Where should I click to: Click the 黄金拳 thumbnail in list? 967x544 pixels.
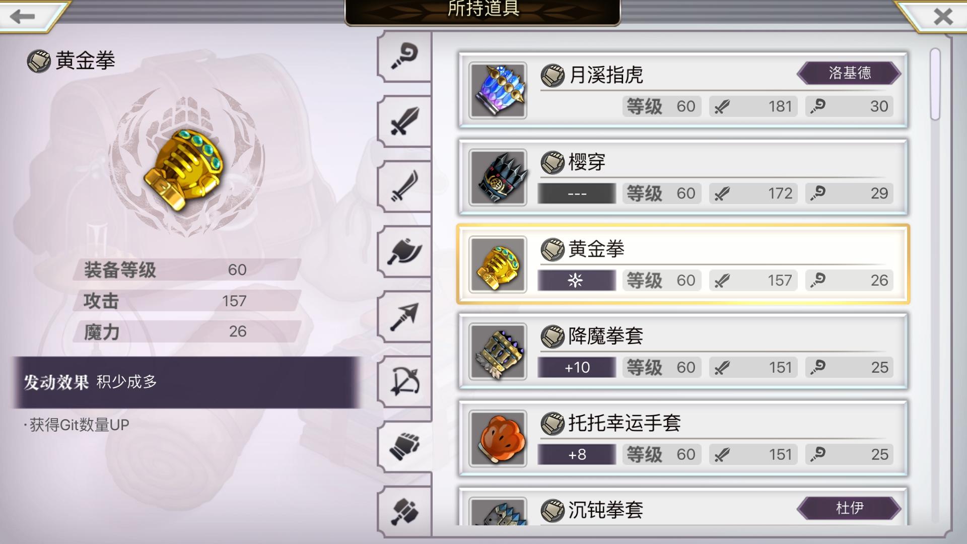[x=498, y=264]
